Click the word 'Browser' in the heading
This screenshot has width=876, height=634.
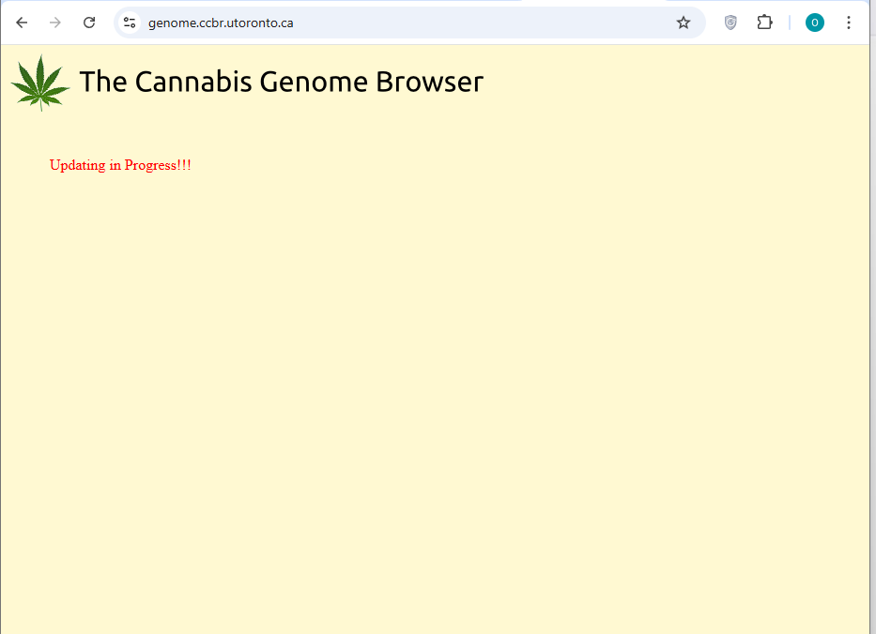click(429, 83)
